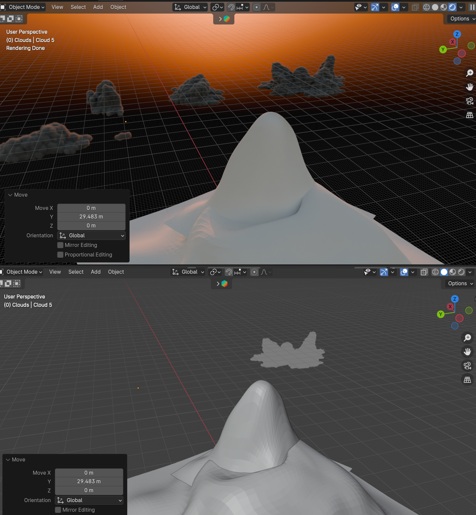Click Move X field in gray viewport panel

[x=89, y=473]
